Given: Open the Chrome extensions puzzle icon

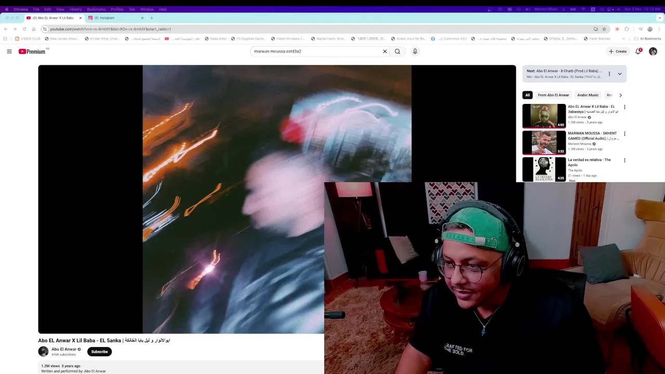Looking at the screenshot, I should (627, 29).
